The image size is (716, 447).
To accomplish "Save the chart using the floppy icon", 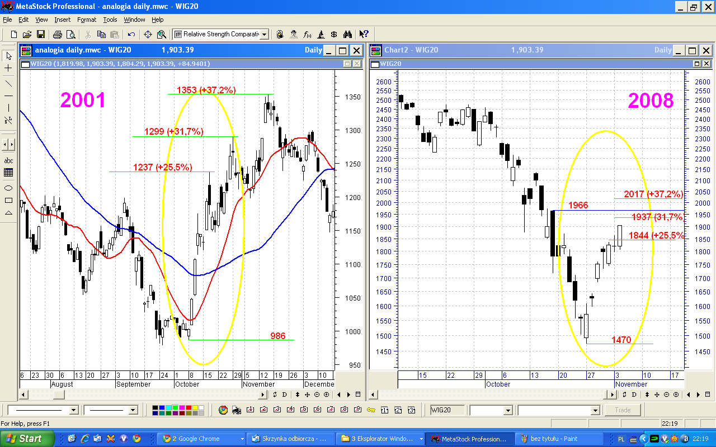I will point(41,35).
